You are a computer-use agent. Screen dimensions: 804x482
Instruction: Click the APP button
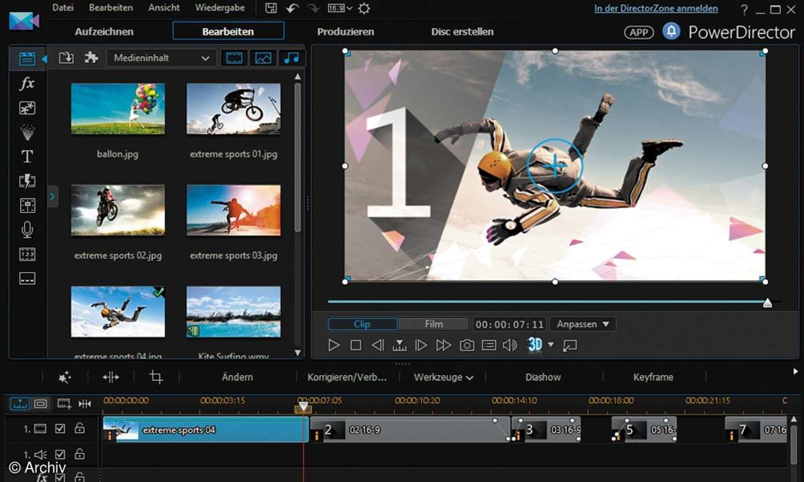[x=639, y=32]
